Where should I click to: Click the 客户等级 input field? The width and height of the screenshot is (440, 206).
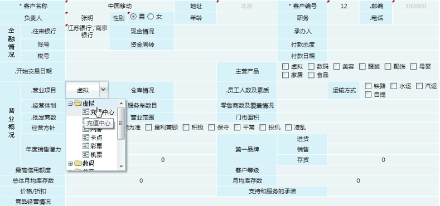[358, 170]
